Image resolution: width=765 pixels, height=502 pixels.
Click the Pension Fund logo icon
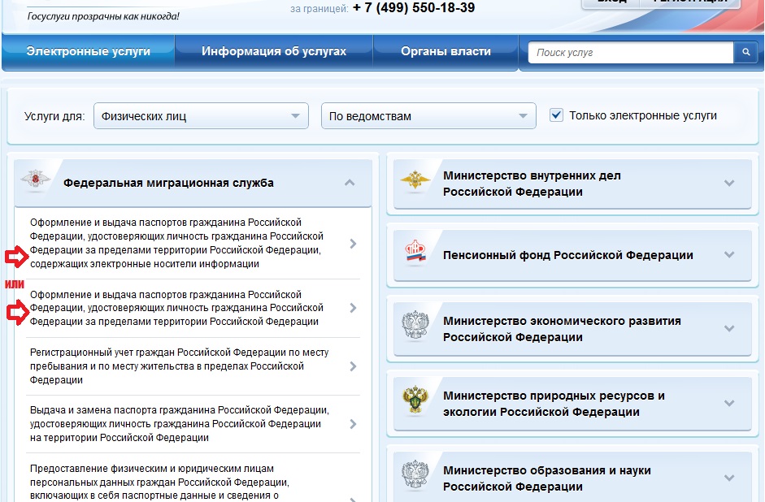415,252
